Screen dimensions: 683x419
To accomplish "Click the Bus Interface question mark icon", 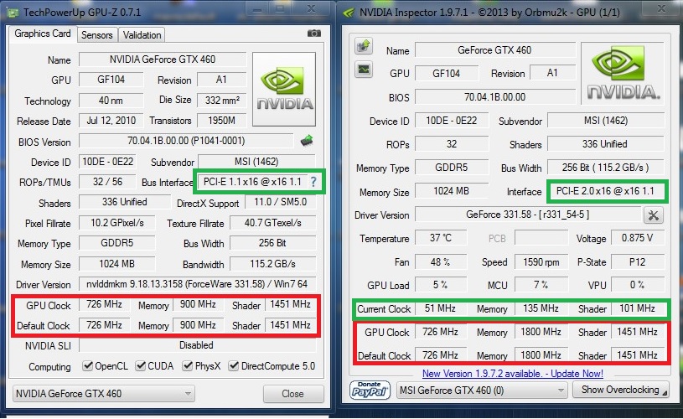I will [x=313, y=182].
